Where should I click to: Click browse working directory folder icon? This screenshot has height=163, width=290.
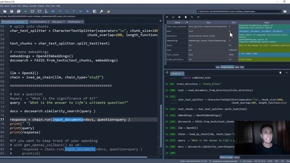pos(285,11)
